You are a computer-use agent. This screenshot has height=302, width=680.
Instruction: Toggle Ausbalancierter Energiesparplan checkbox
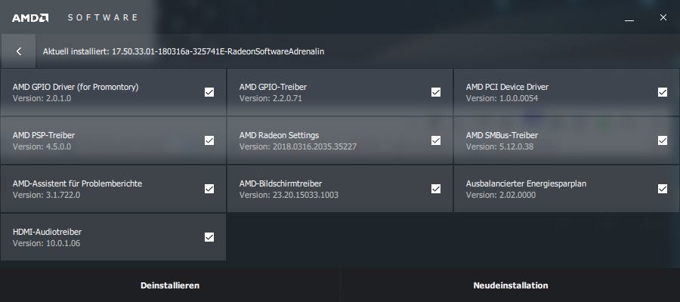click(x=663, y=189)
